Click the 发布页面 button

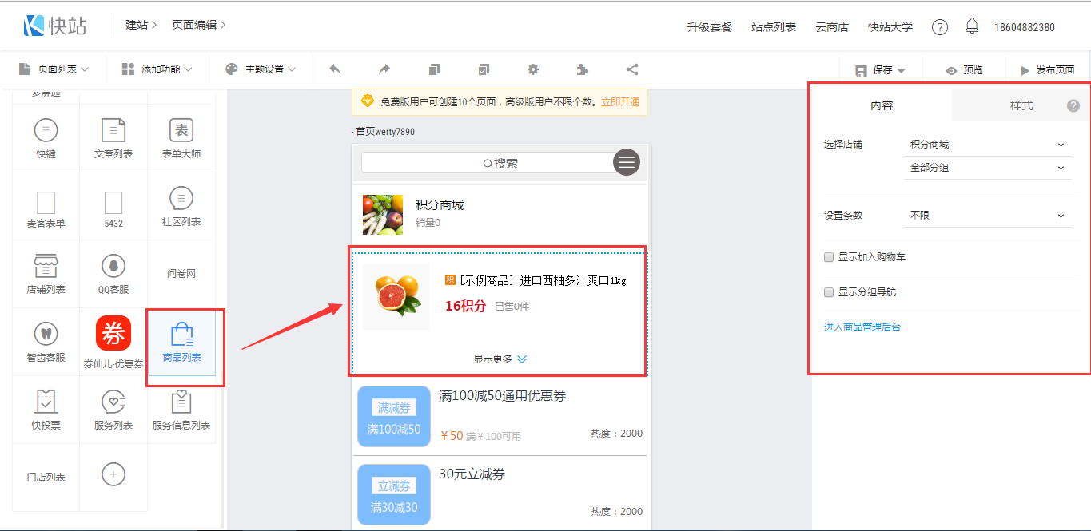1047,70
